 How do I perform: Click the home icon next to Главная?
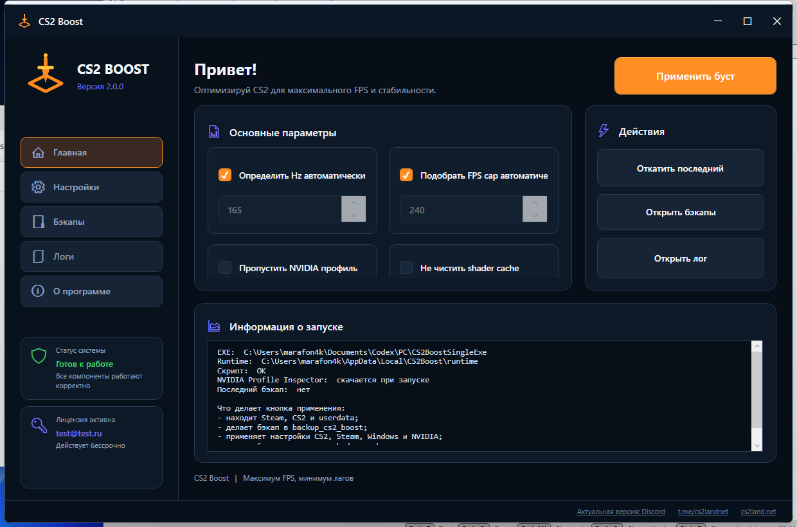(x=38, y=153)
